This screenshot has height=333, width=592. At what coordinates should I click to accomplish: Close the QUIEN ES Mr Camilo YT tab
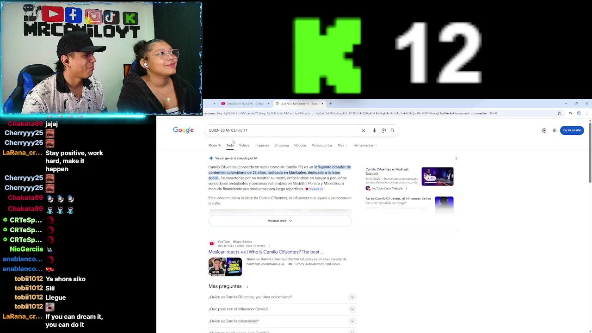tap(322, 104)
